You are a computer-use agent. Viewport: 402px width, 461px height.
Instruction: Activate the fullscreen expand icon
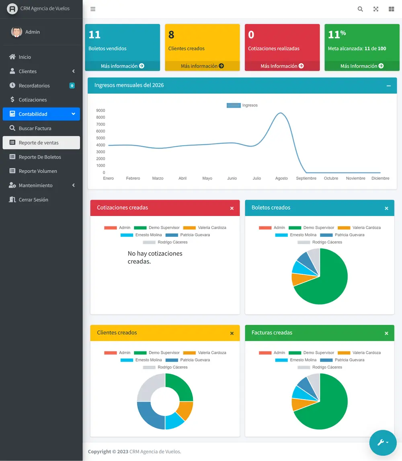(x=376, y=9)
